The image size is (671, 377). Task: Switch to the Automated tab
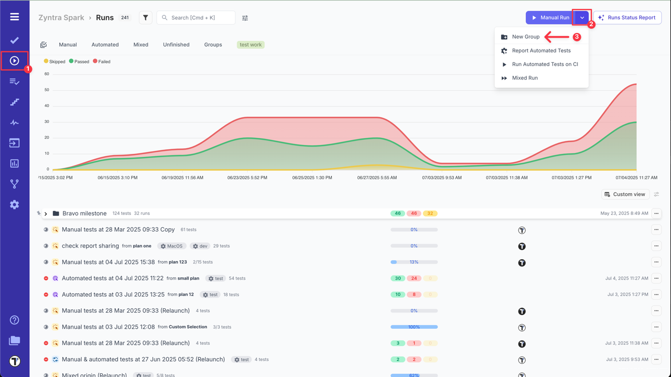click(x=105, y=45)
